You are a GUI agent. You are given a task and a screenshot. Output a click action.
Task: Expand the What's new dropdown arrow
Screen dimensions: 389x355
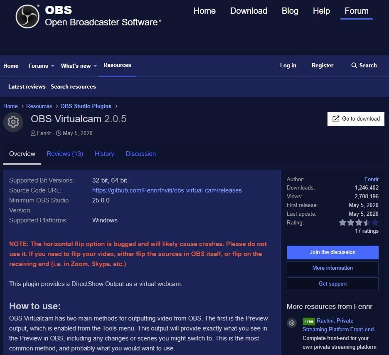95,66
